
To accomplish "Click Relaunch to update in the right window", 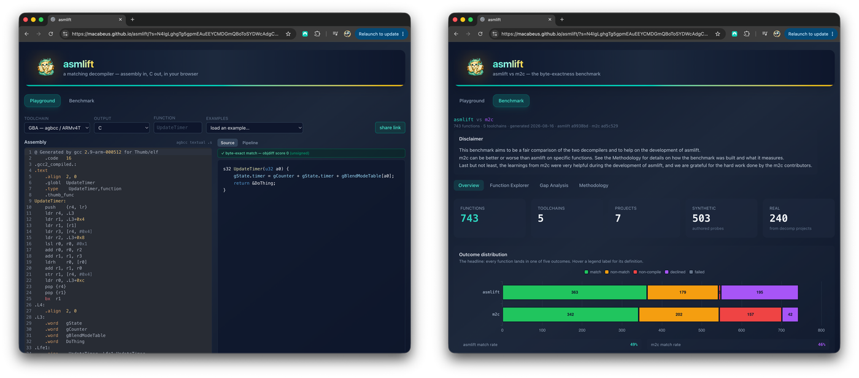I will point(811,34).
